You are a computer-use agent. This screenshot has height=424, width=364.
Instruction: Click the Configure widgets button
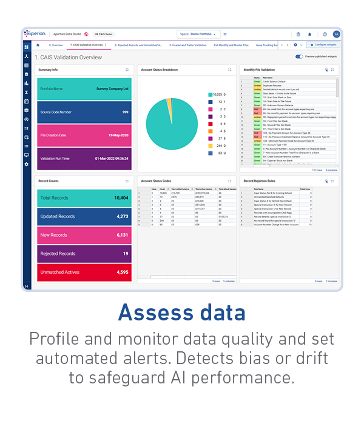pyautogui.click(x=324, y=45)
